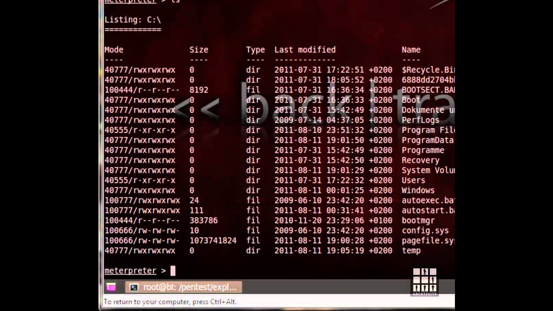Select the 'bootmgr' file name

(x=418, y=221)
